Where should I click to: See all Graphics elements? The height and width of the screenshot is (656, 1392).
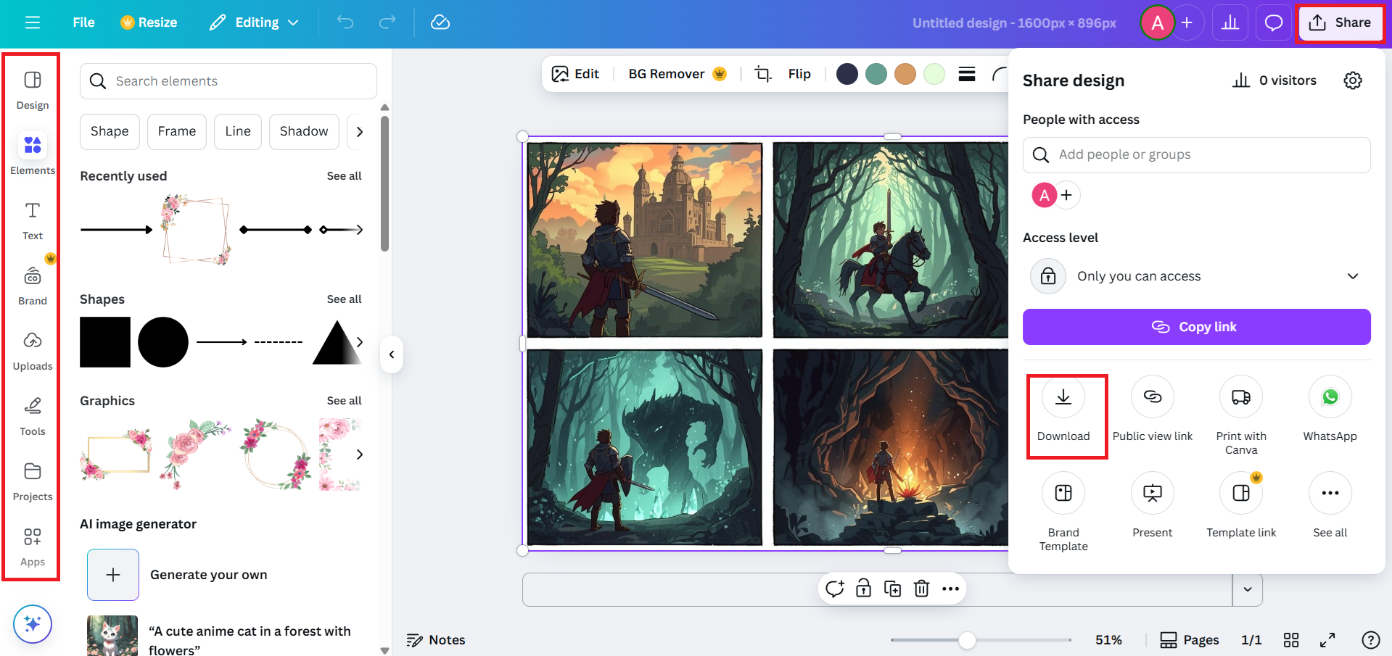[x=344, y=400]
